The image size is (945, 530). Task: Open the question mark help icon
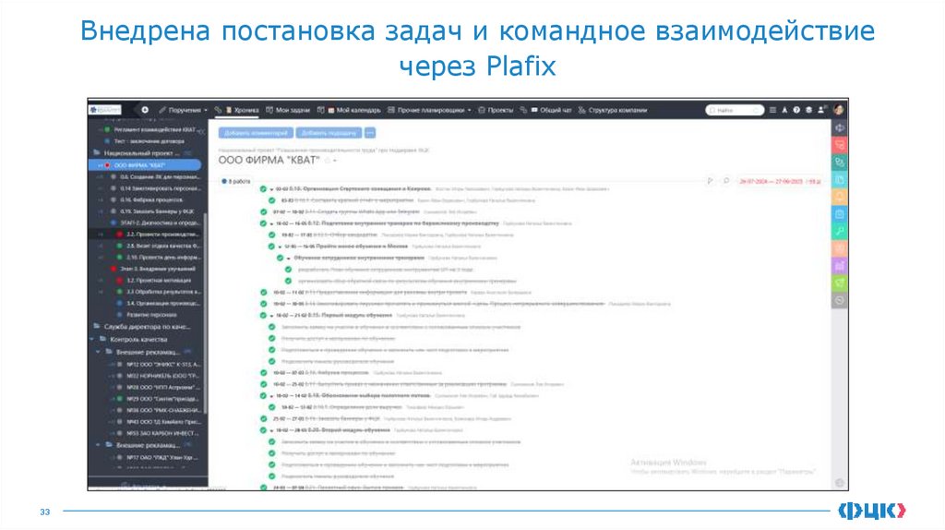[x=796, y=110]
